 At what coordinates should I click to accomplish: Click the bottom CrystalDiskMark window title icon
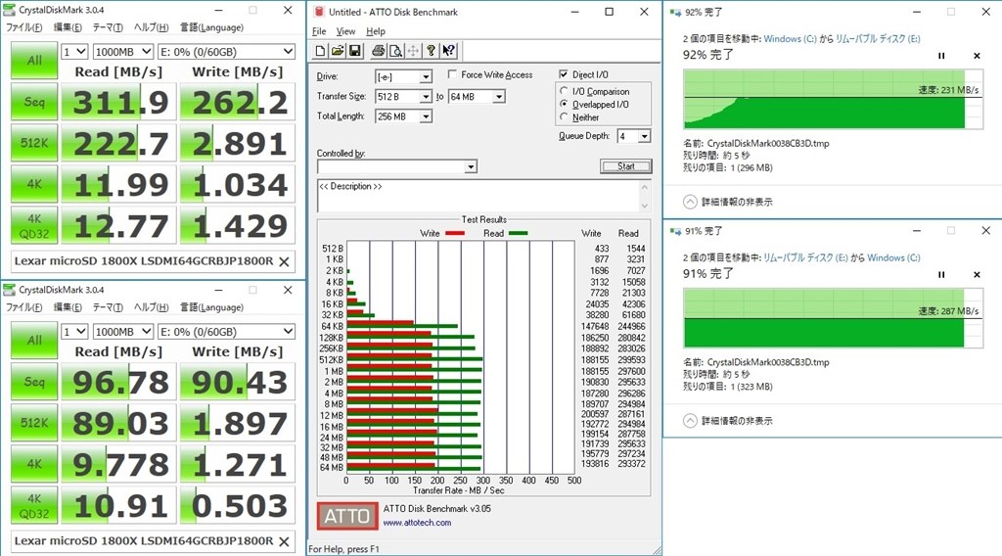(9, 290)
